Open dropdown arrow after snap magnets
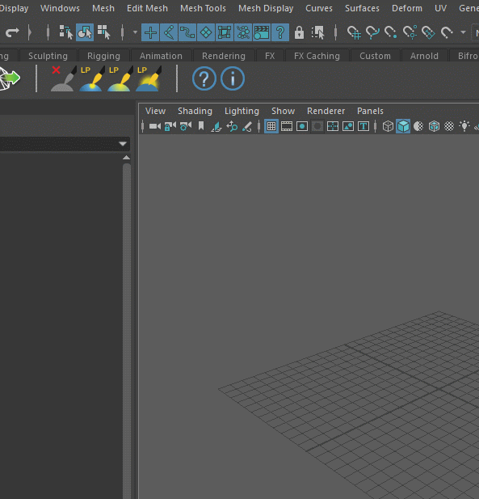The image size is (479, 499). coord(463,32)
